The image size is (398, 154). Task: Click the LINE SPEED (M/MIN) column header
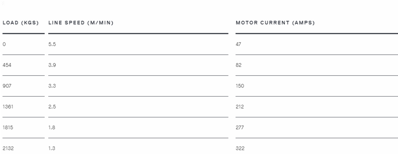(81, 23)
